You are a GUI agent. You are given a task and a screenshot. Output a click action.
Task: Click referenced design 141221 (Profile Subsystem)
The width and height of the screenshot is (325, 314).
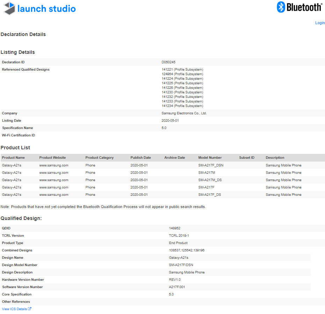(x=182, y=70)
